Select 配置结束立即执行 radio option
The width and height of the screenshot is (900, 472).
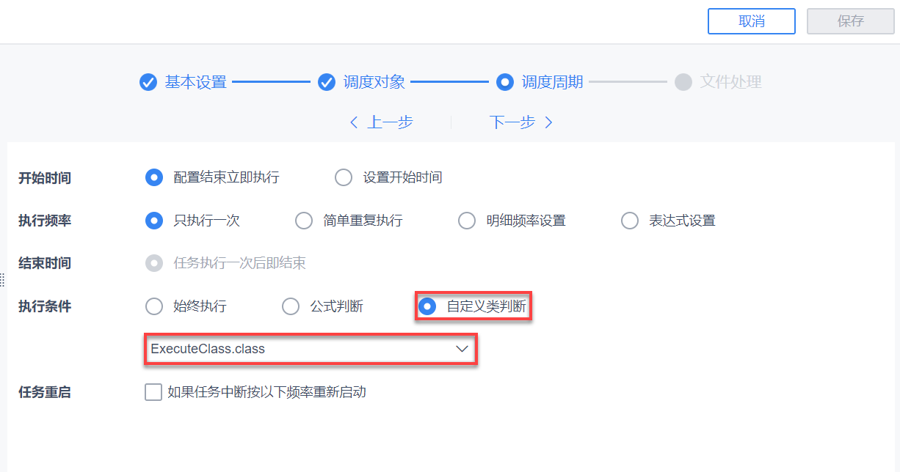point(154,177)
